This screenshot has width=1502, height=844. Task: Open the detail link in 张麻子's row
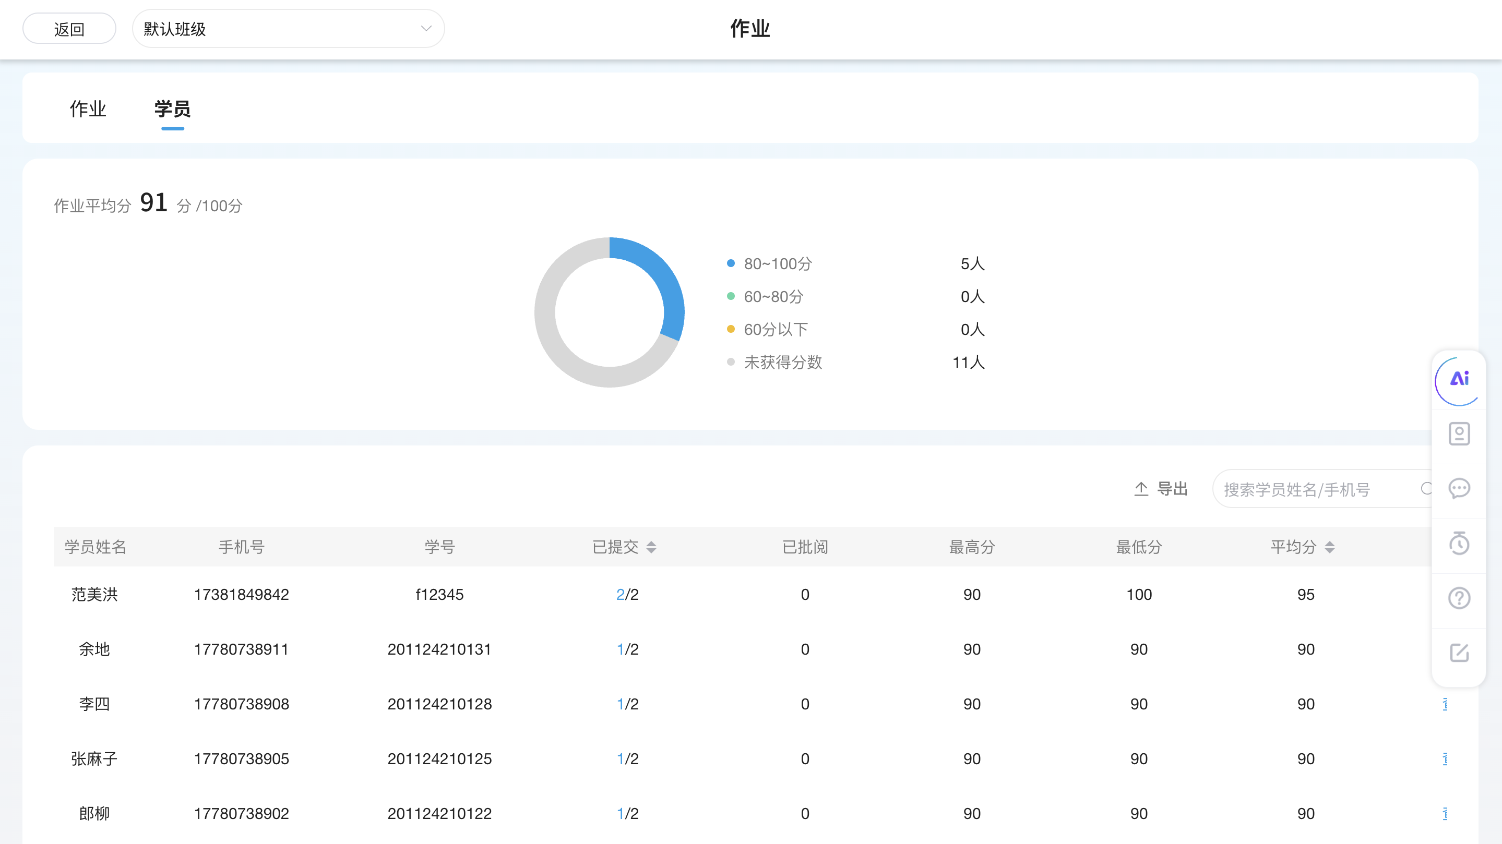coord(1446,759)
